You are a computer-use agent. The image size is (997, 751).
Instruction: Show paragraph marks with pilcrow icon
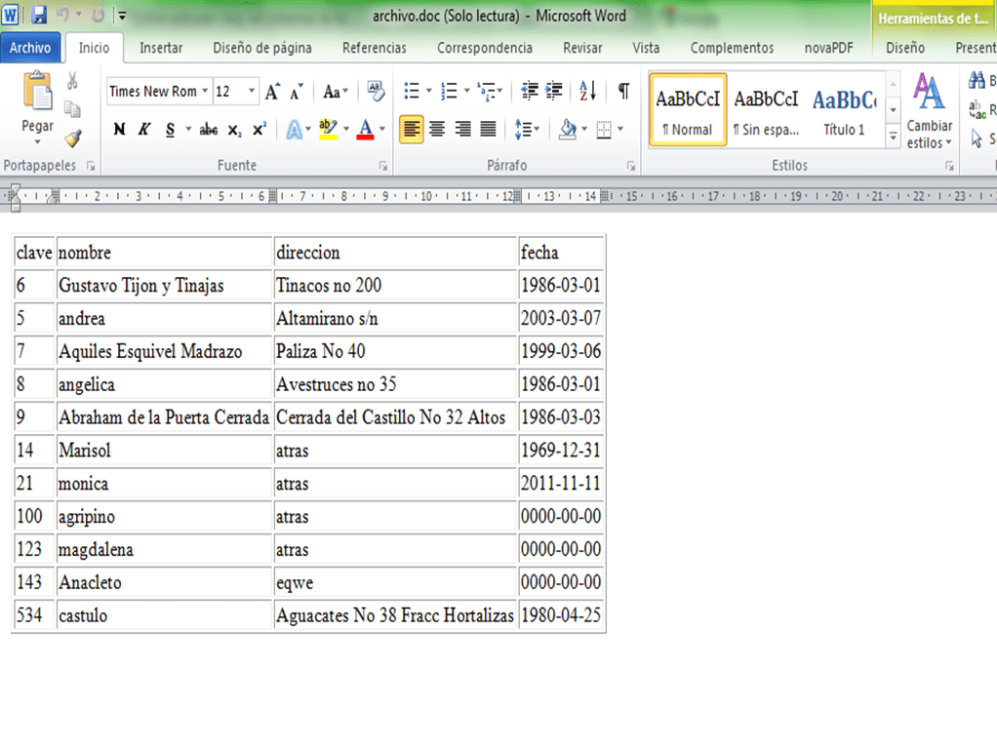tap(623, 92)
